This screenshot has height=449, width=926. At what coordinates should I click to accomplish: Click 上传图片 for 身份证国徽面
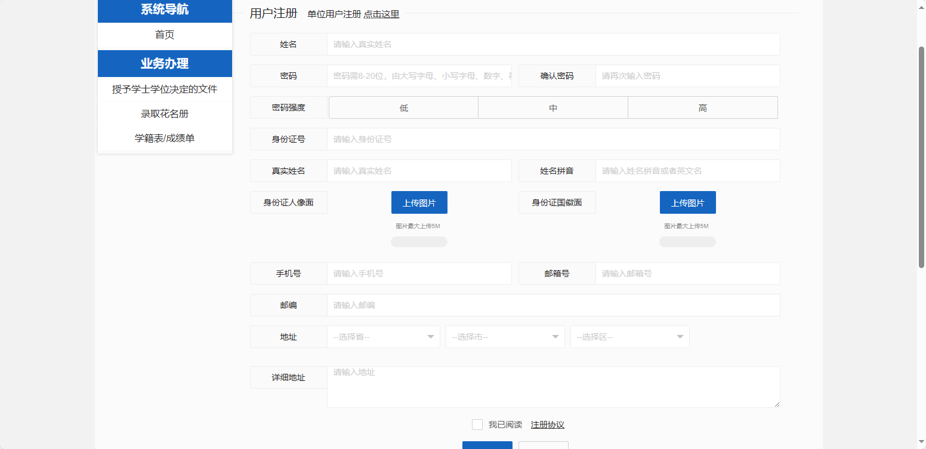(x=687, y=203)
